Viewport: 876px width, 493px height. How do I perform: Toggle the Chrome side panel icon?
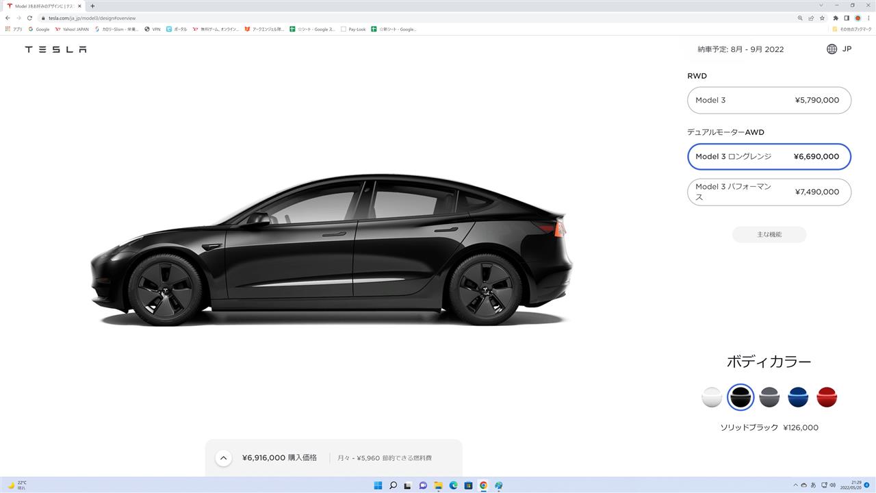click(847, 18)
